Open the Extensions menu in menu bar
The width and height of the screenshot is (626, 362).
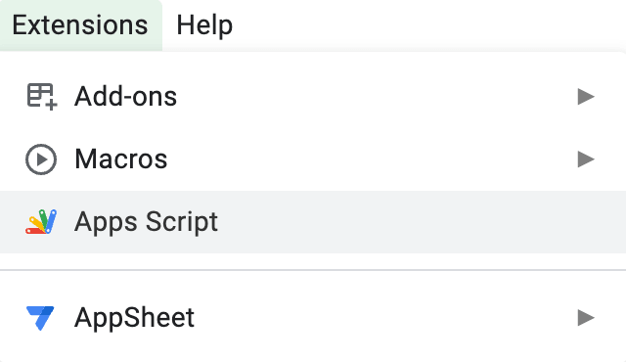pos(80,25)
